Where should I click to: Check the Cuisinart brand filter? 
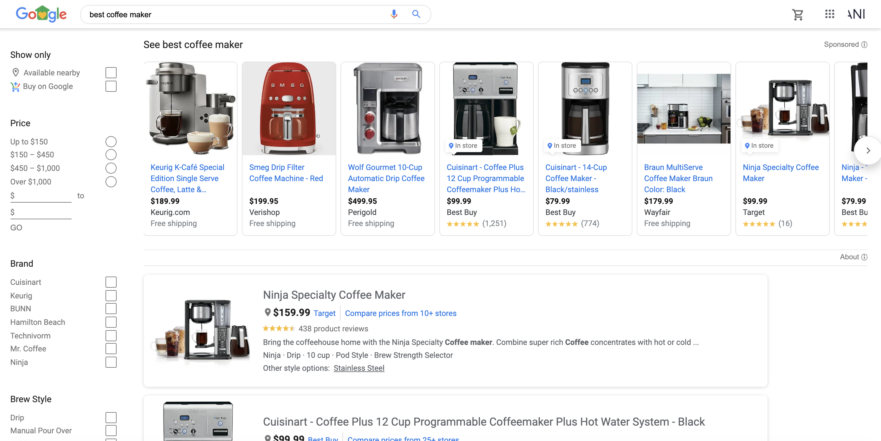pos(111,282)
